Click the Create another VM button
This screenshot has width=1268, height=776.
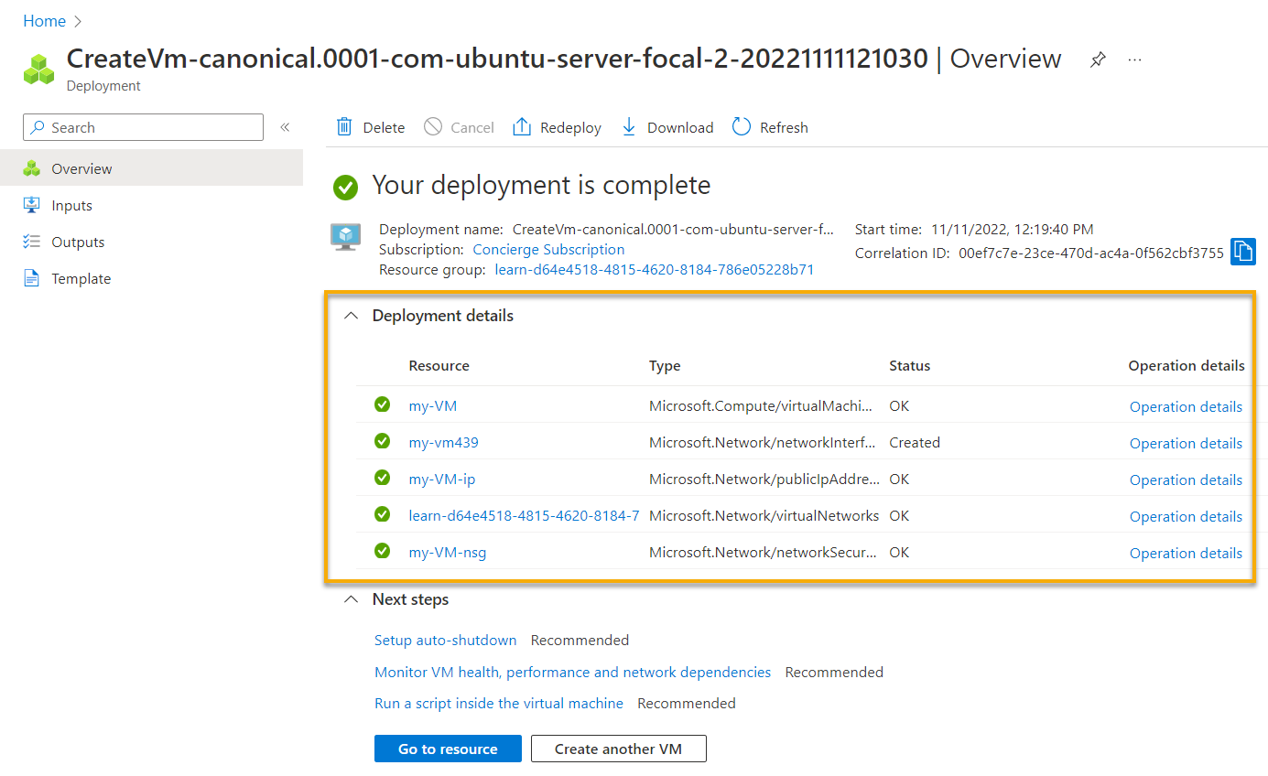click(x=619, y=749)
